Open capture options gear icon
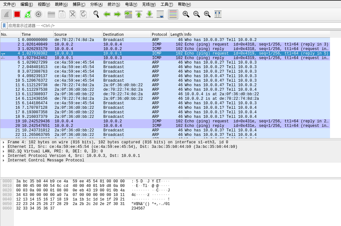The height and width of the screenshot is (226, 341). pyautogui.click(x=38, y=14)
